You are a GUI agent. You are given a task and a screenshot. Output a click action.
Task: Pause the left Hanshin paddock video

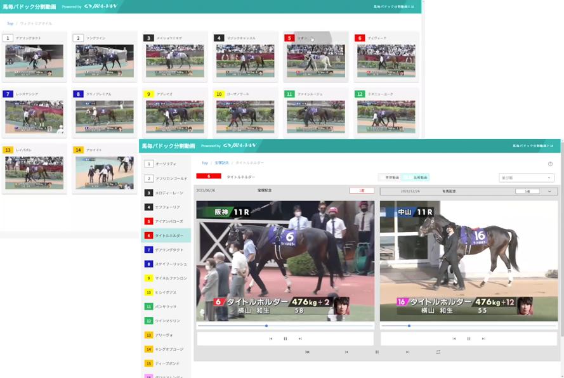click(285, 339)
